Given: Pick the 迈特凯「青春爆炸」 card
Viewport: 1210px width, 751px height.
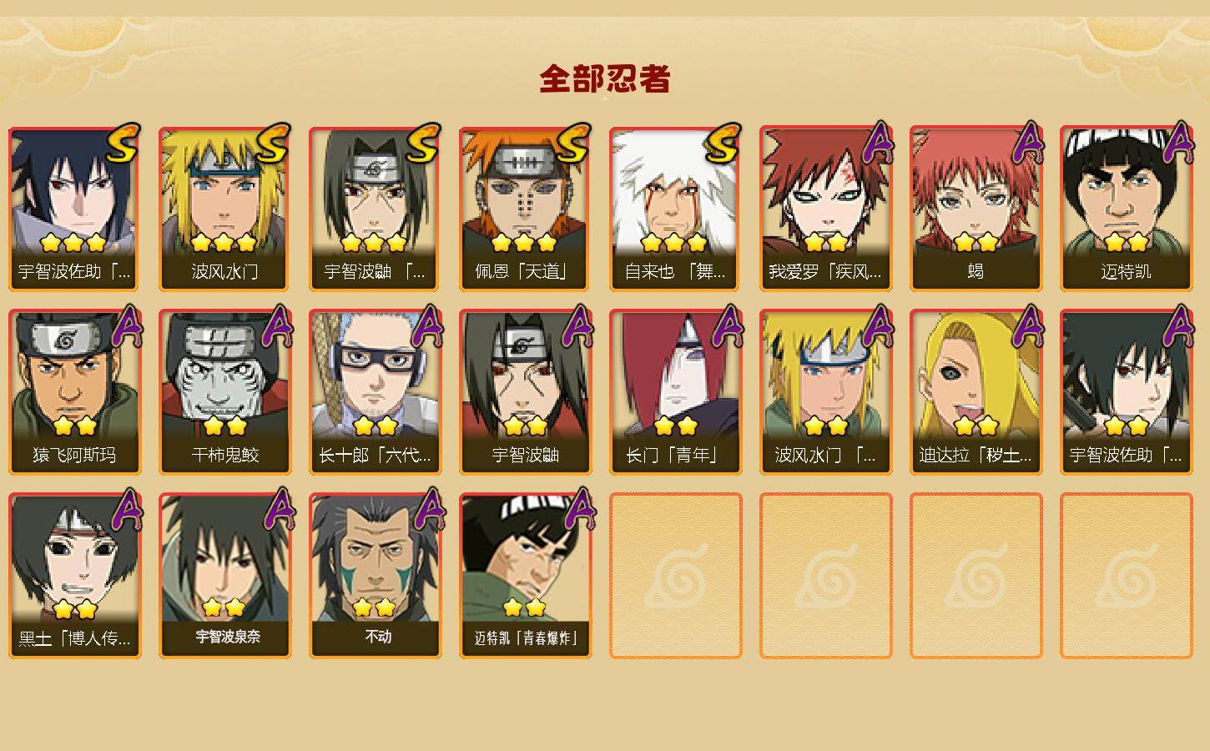Looking at the screenshot, I should coord(525,576).
